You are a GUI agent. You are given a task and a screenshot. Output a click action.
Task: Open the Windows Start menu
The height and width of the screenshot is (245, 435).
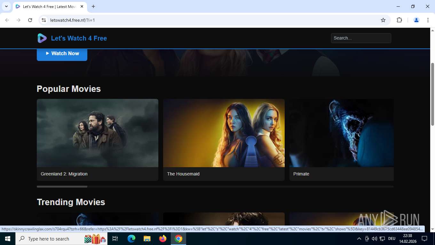[x=8, y=239]
